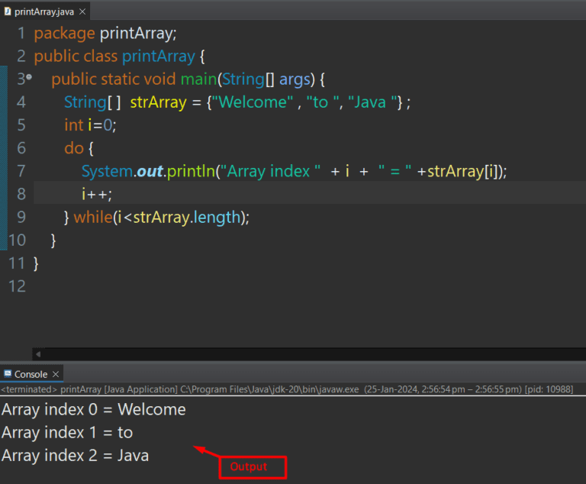Click the while keyword on line 9
This screenshot has height=484, width=586.
pyautogui.click(x=92, y=218)
